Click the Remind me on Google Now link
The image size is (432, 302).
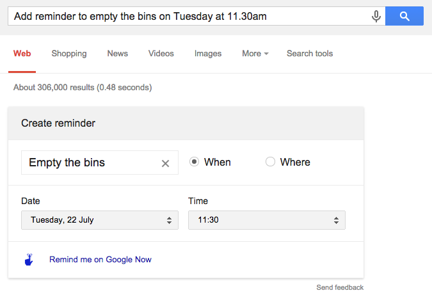point(100,260)
